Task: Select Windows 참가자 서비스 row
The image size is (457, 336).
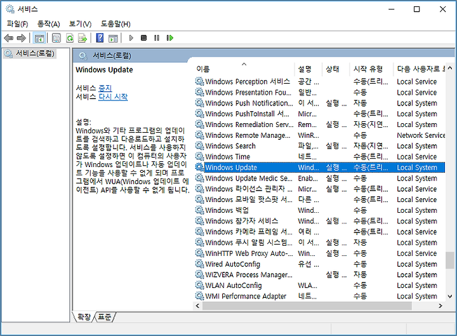Action: click(320, 221)
